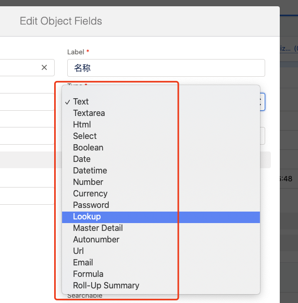The image size is (298, 303).
Task: Choose Datetime from the list
Action: click(161, 171)
